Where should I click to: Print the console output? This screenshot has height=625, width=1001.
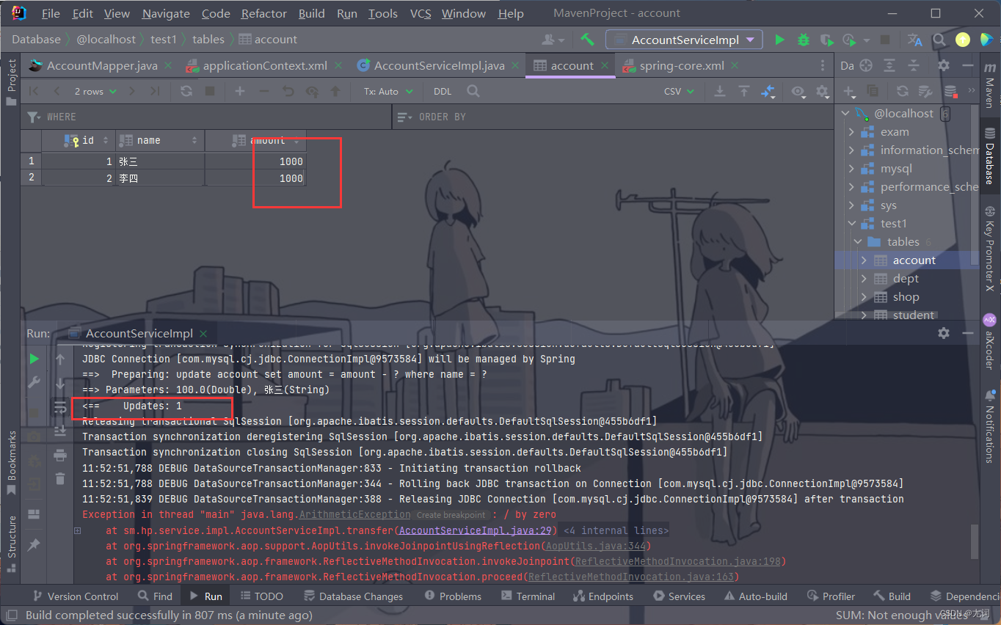pos(60,456)
